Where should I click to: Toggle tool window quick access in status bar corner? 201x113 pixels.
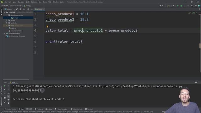pyautogui.click(x=2, y=112)
